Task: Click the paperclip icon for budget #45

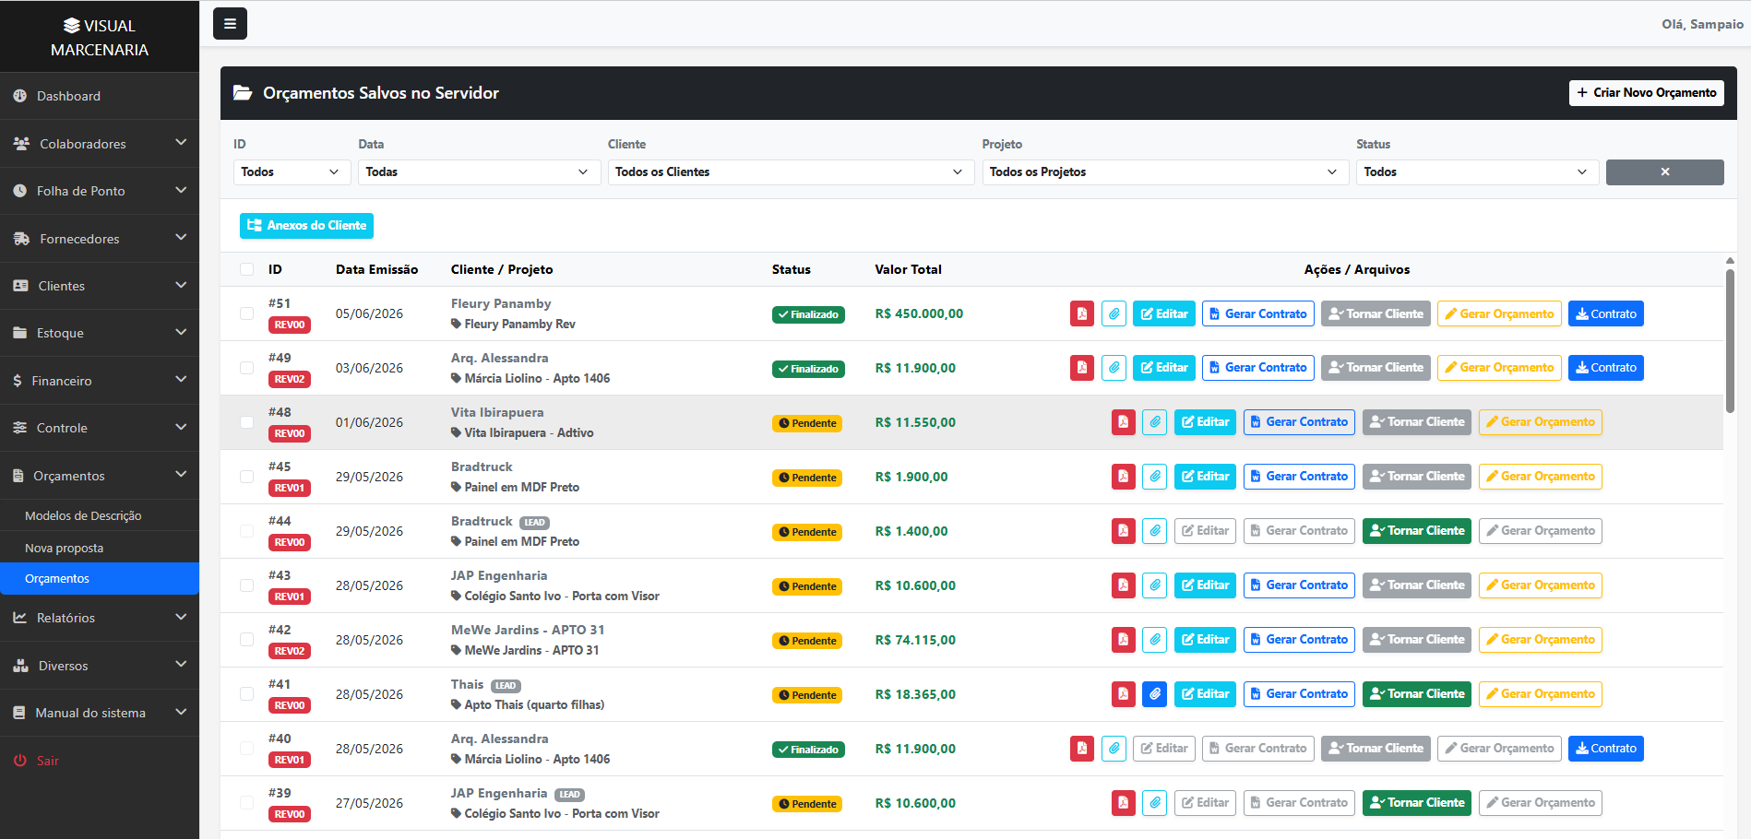Action: coord(1155,477)
